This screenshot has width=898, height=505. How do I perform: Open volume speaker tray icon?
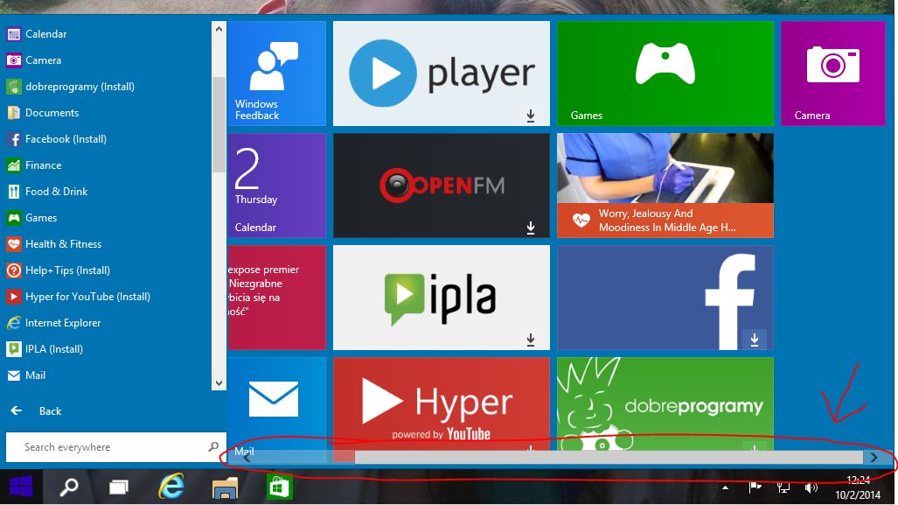coord(811,487)
